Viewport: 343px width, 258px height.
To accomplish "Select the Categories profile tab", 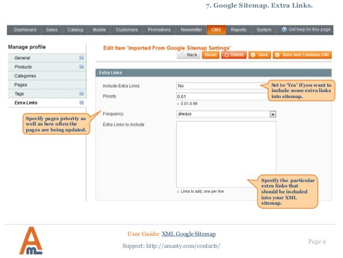I will tap(47, 76).
